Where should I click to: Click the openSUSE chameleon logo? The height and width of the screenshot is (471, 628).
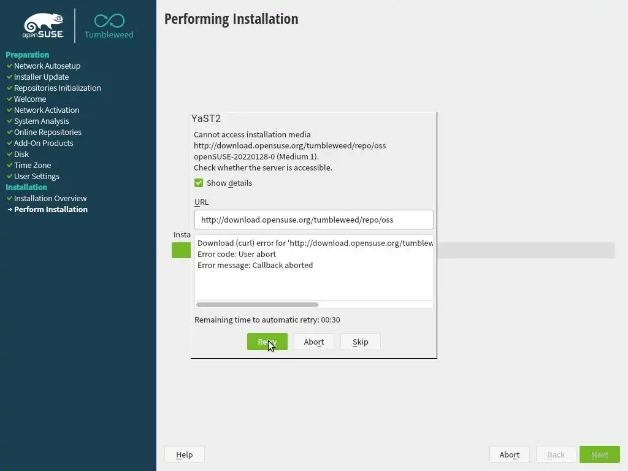pyautogui.click(x=44, y=26)
